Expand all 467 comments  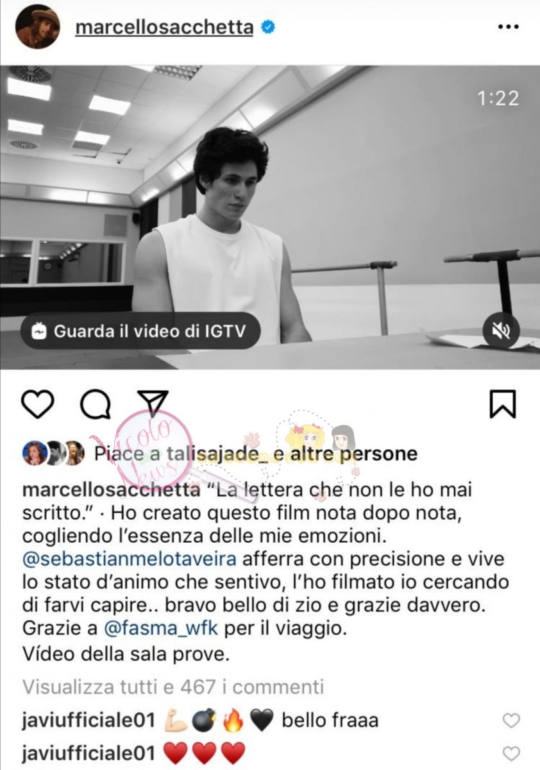tap(173, 687)
